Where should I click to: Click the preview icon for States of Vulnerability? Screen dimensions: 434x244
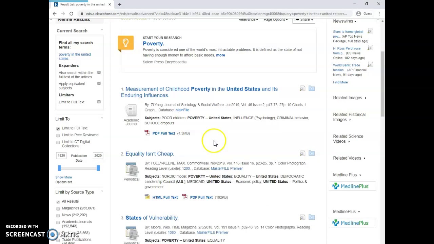coord(302,218)
